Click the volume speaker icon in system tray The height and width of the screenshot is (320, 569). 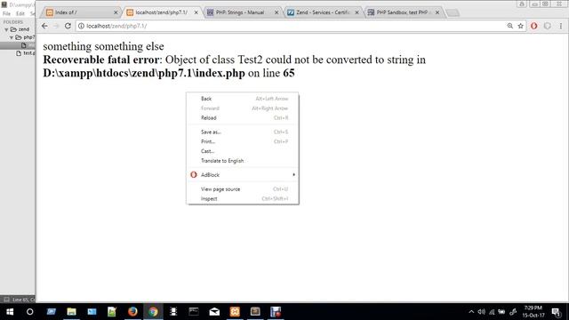click(x=482, y=312)
